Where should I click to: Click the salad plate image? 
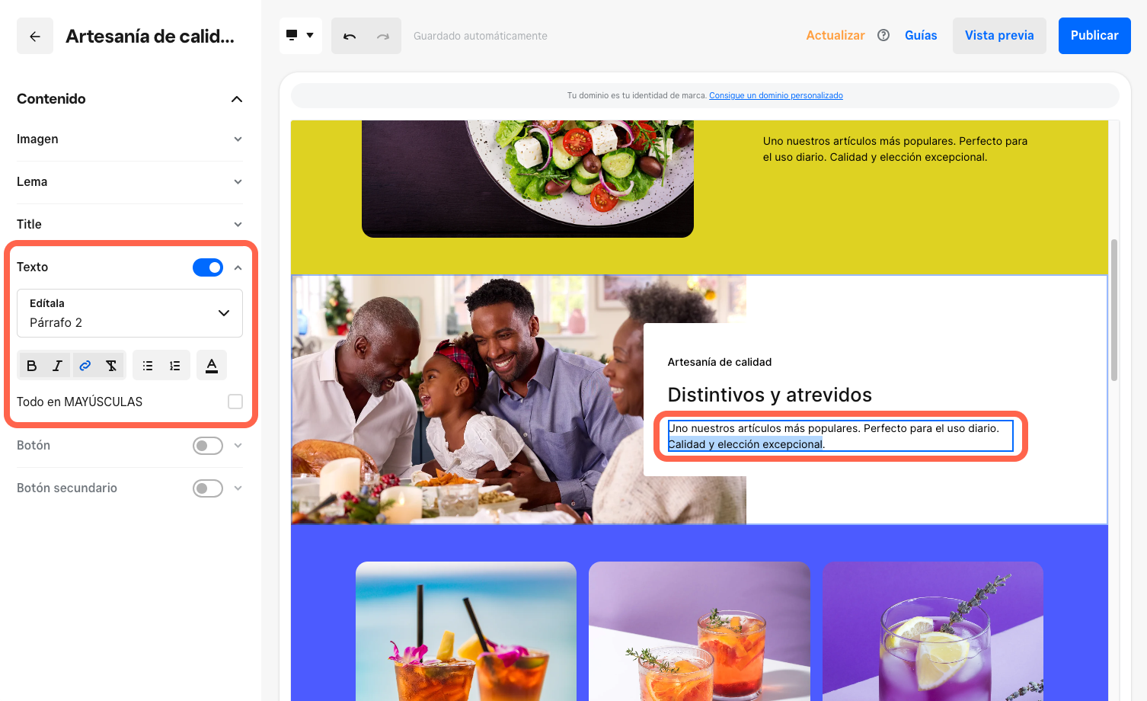(x=528, y=178)
